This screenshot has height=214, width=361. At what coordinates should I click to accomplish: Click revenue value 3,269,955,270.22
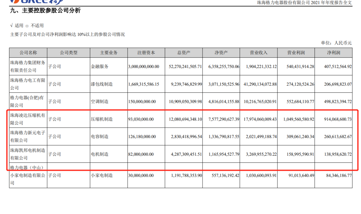point(261,154)
